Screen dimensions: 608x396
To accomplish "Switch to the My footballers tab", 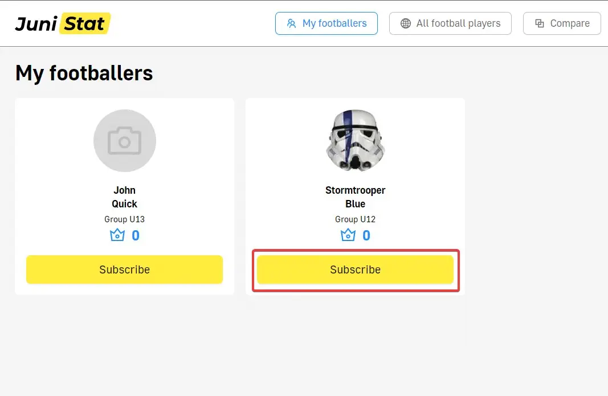I will [327, 23].
